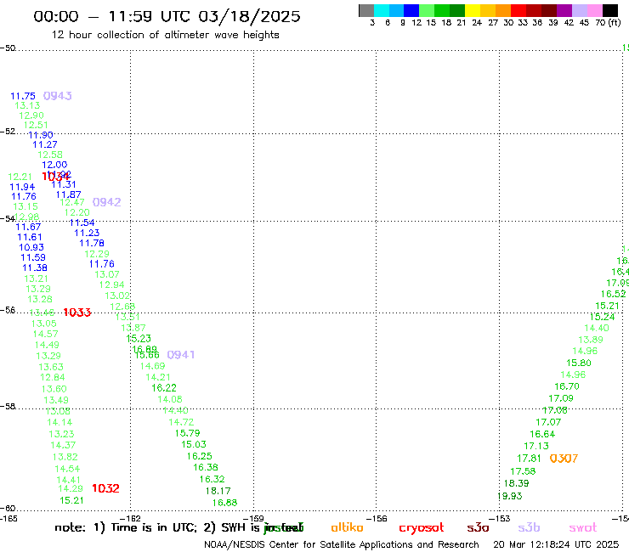Click the wave height value 19.93
Viewport: 629px width, 552px height.
click(510, 496)
